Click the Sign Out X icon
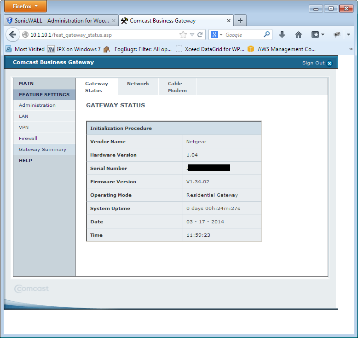Image resolution: width=358 pixels, height=338 pixels. [329, 63]
